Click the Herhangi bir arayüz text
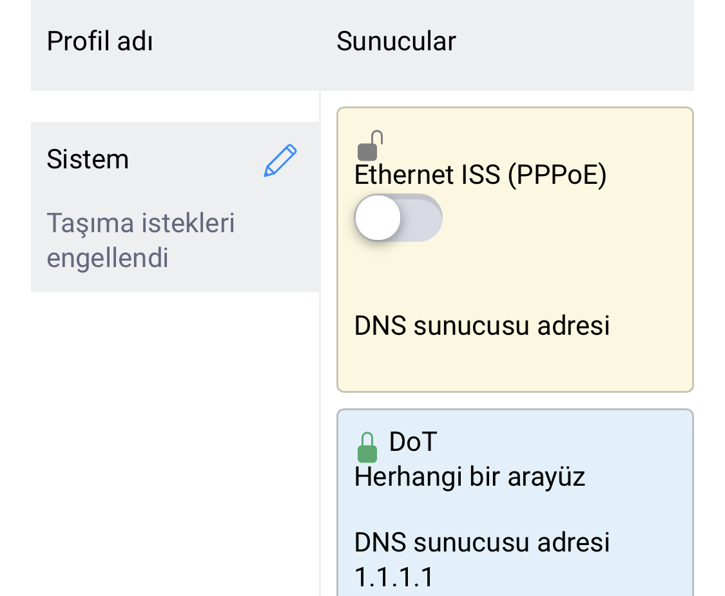Screen dimensions: 725x596 [470, 477]
